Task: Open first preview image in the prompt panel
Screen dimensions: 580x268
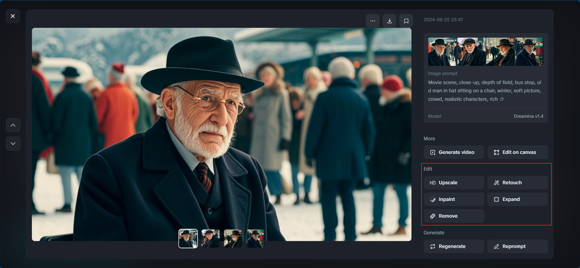Action: click(x=442, y=52)
